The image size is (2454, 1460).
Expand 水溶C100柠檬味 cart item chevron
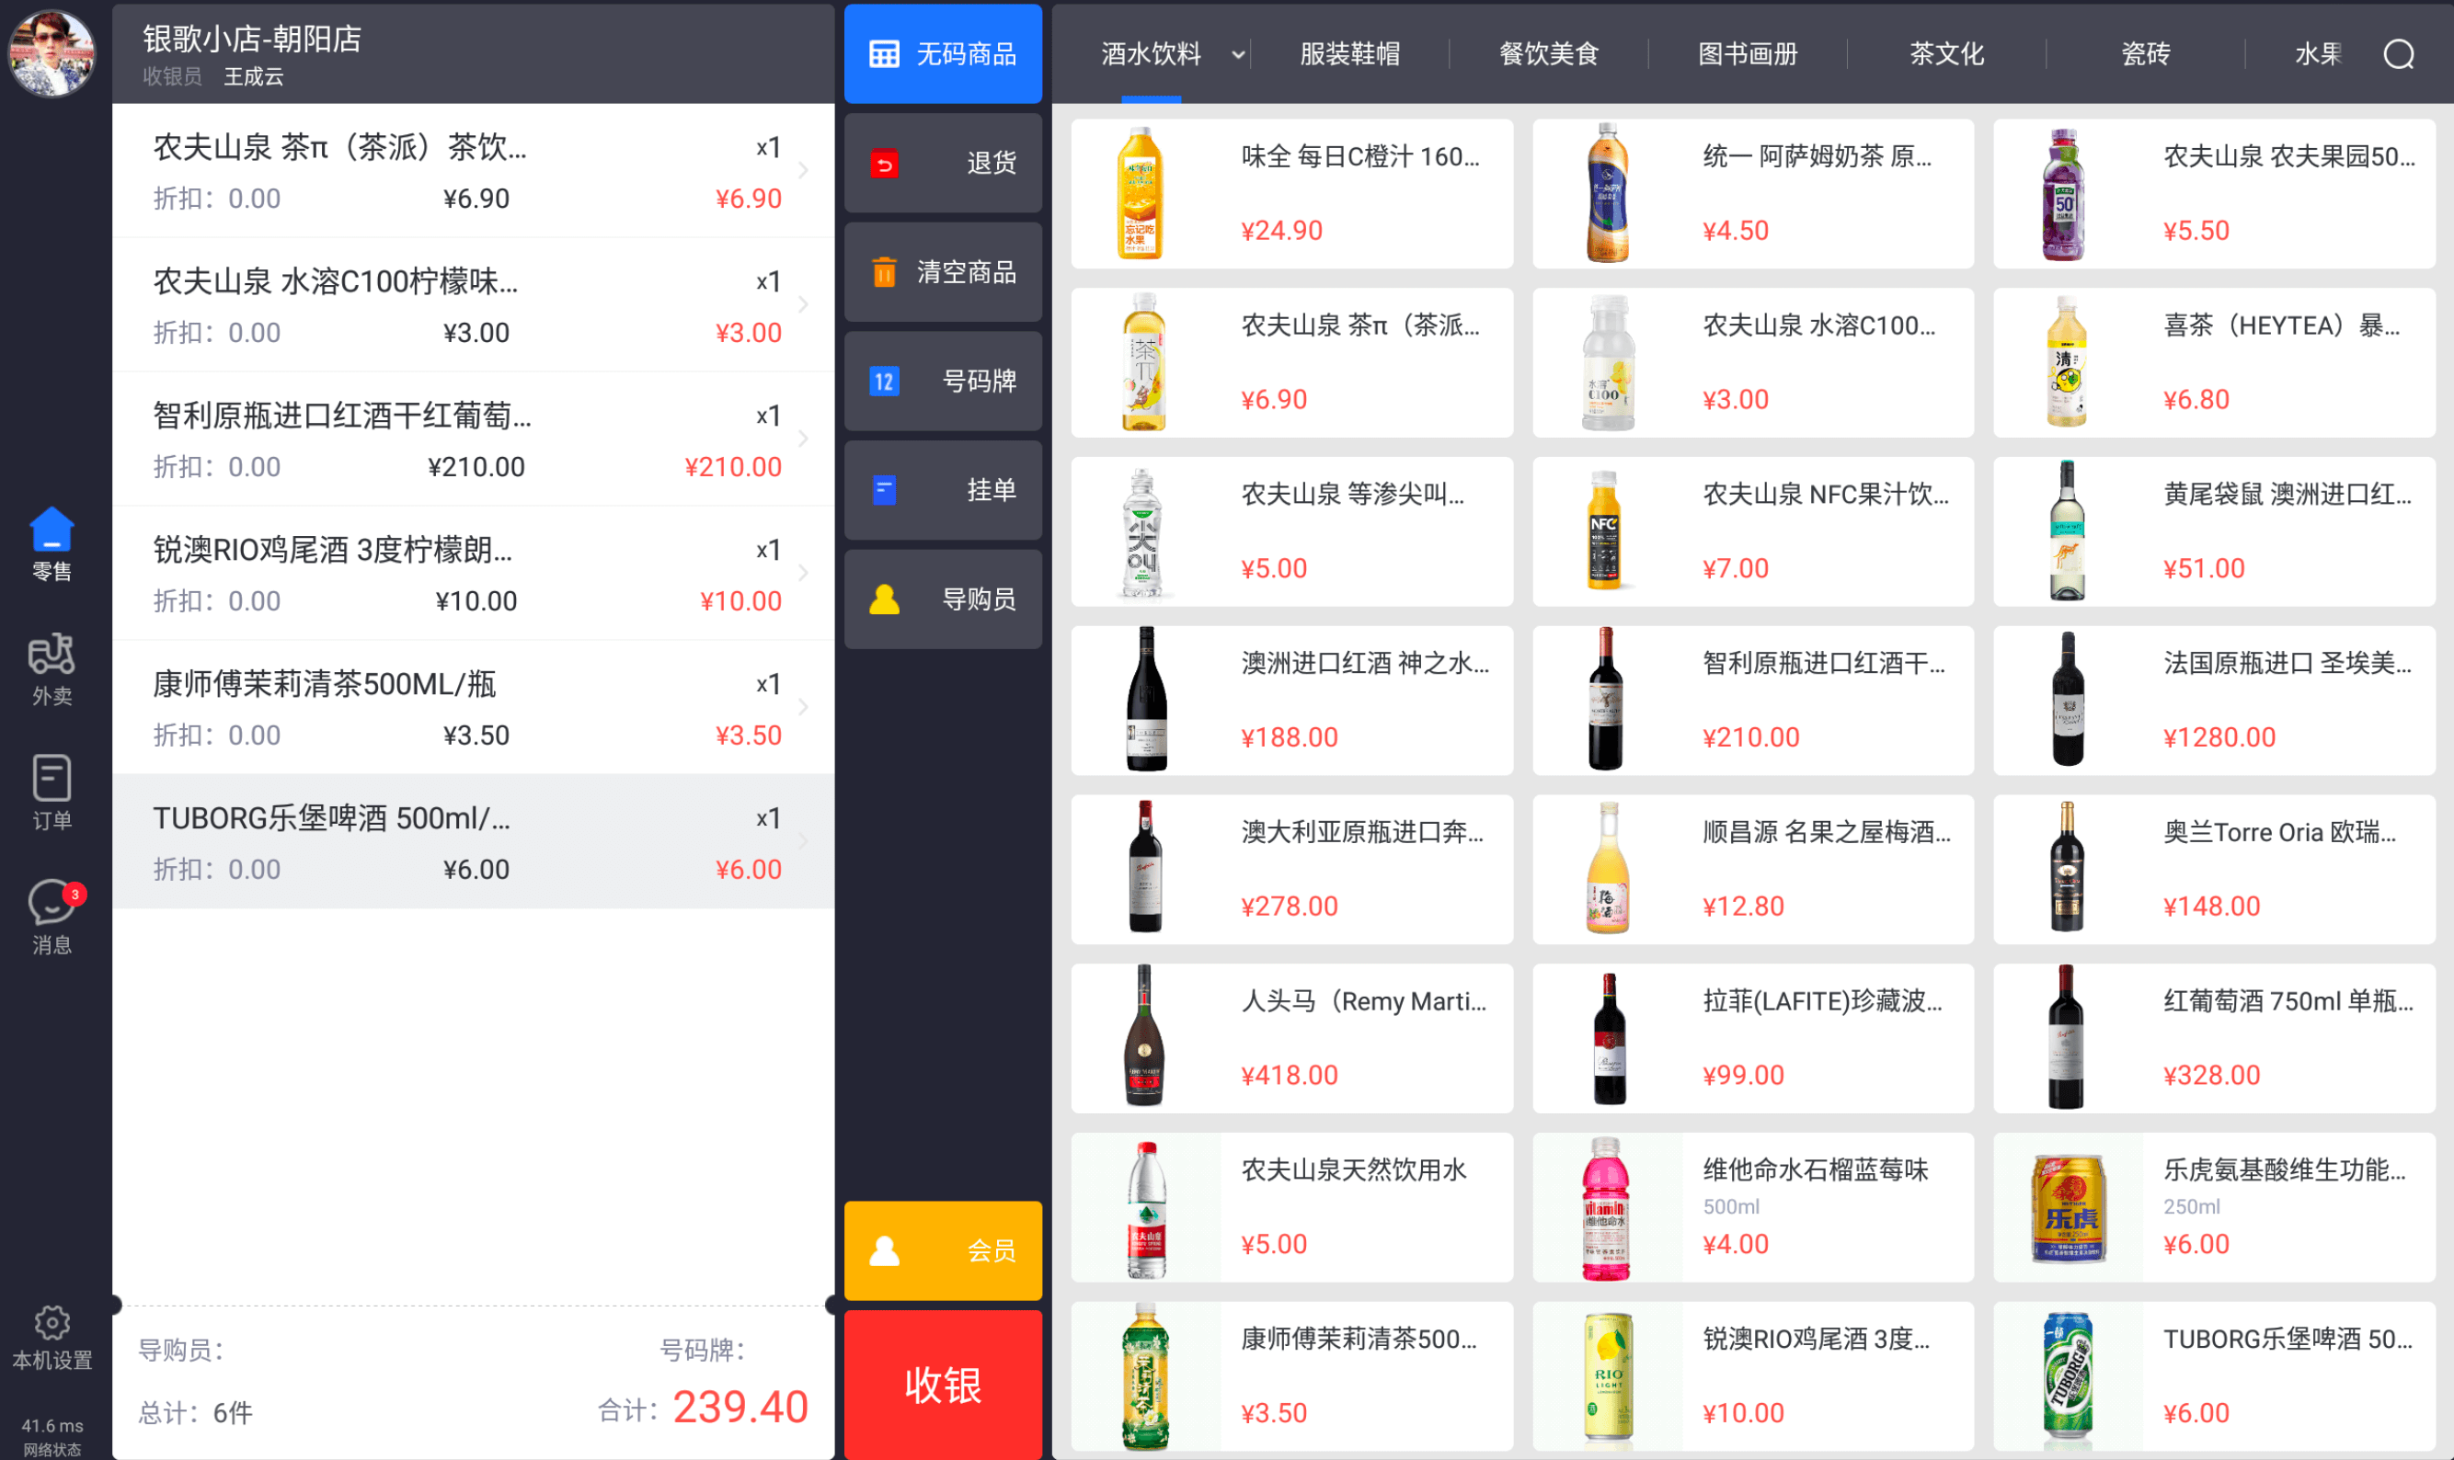pos(803,305)
